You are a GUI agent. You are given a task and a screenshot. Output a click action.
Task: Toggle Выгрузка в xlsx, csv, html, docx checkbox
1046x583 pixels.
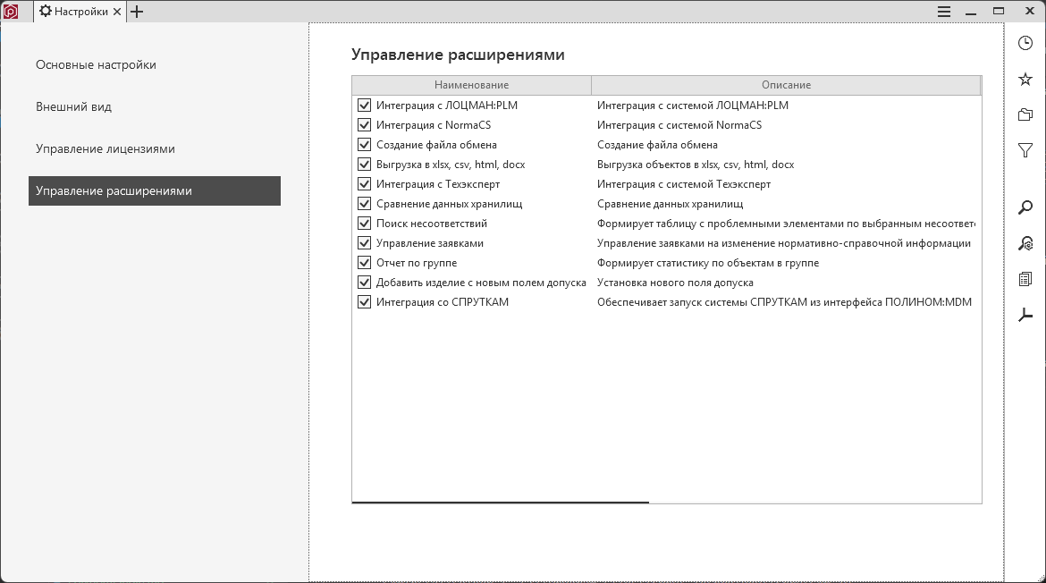tap(364, 165)
